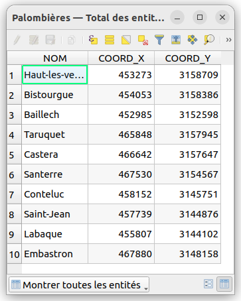
Task: Select row header 7
Action: 15,194
